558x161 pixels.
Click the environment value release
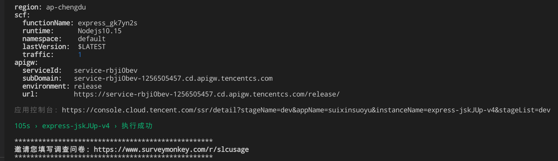[x=88, y=86]
